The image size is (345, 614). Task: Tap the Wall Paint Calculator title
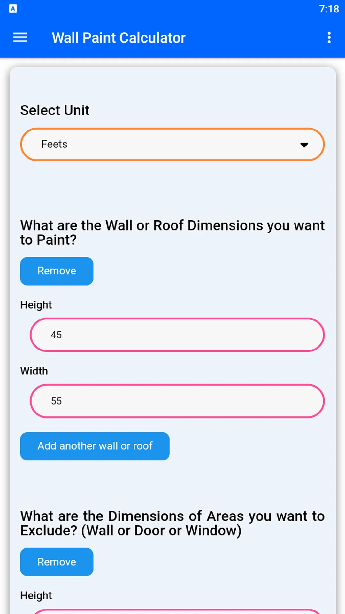(119, 38)
